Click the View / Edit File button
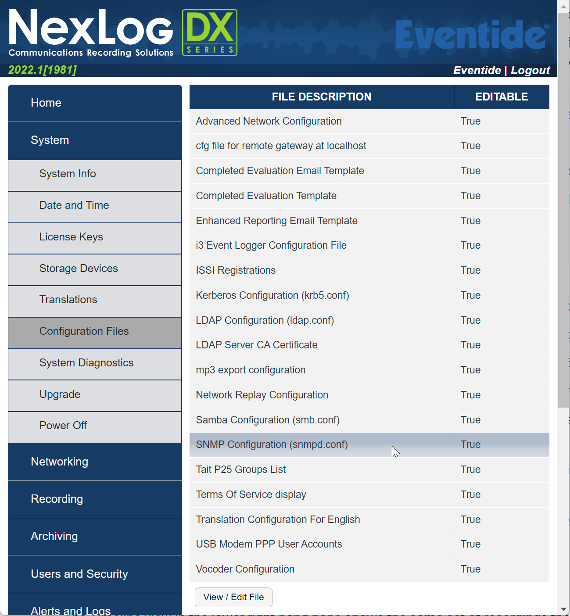The image size is (570, 616). pos(233,597)
